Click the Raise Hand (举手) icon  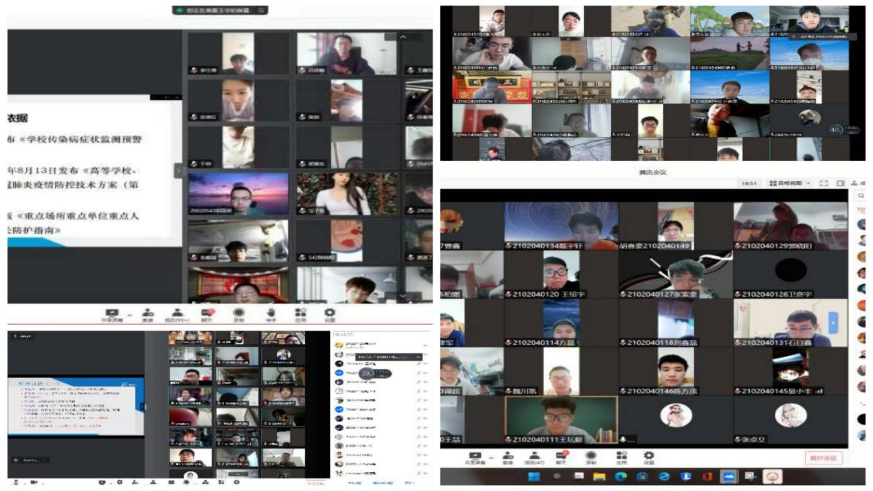[271, 314]
